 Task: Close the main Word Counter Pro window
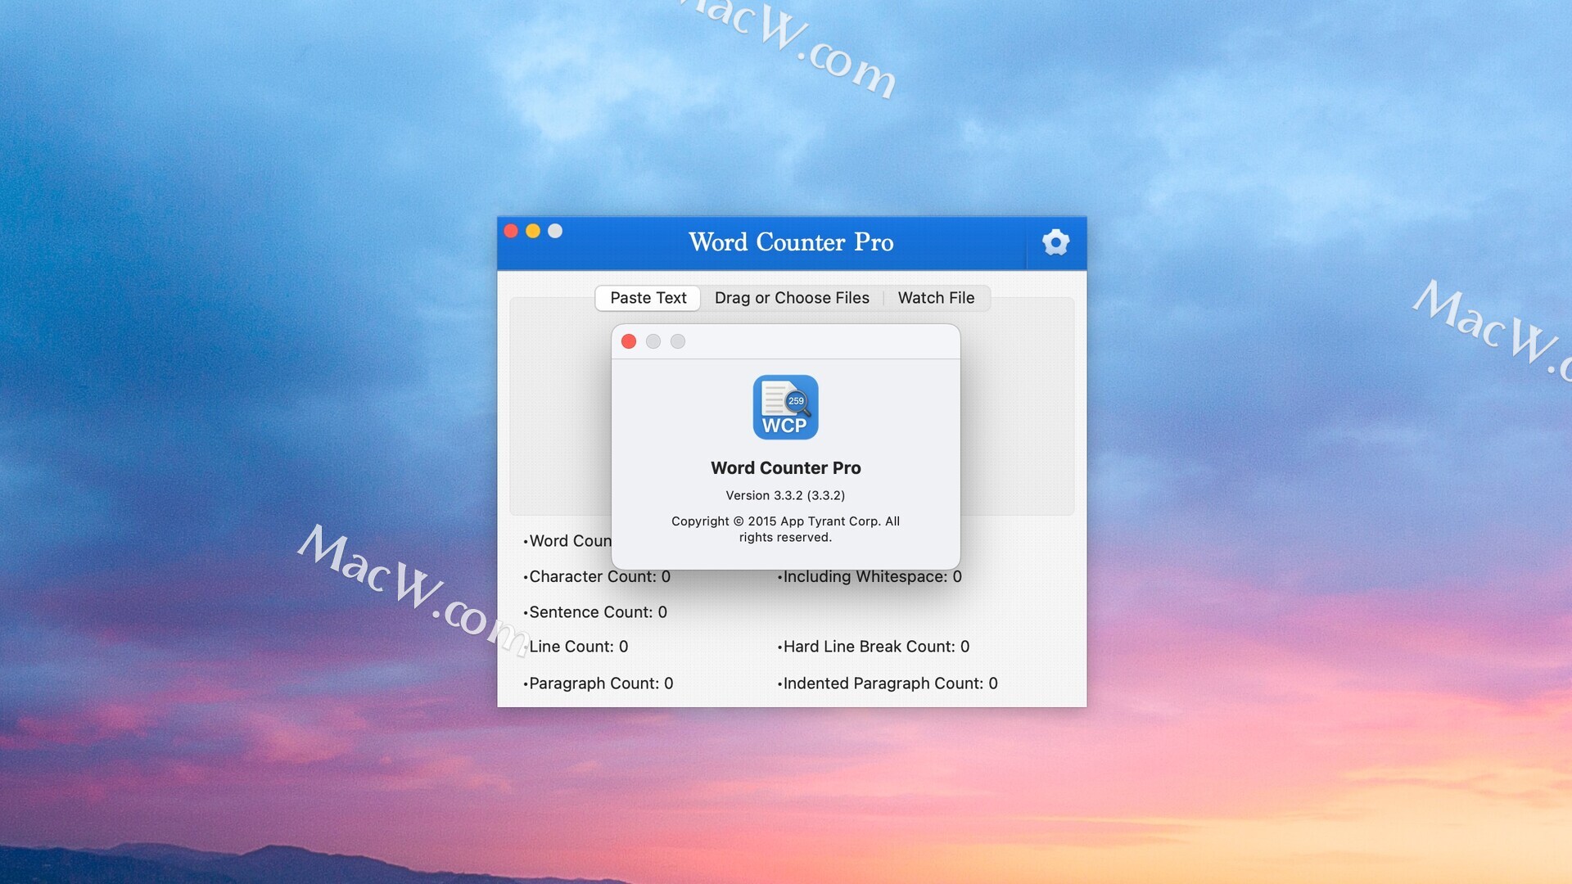click(x=511, y=231)
